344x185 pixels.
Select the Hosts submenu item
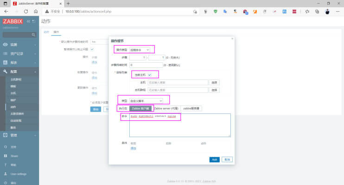(x=13, y=93)
